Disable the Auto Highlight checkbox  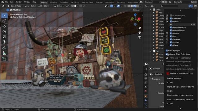(x=167, y=51)
